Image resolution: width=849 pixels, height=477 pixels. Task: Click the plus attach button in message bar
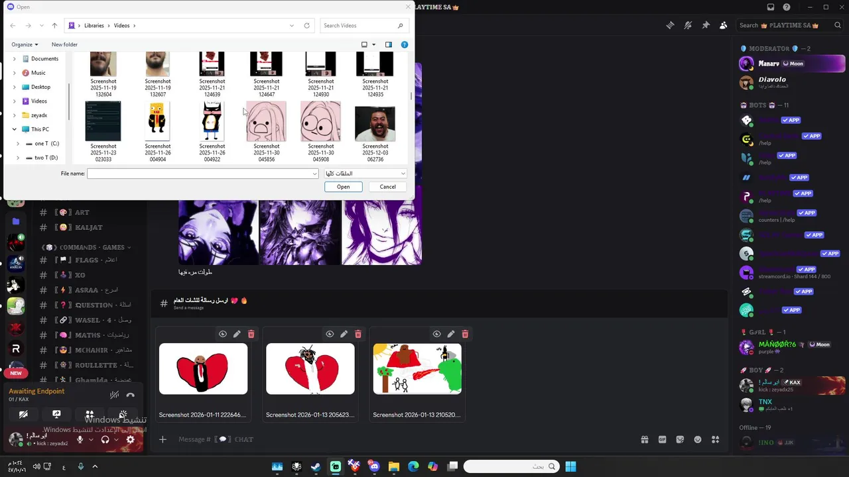[x=163, y=439]
